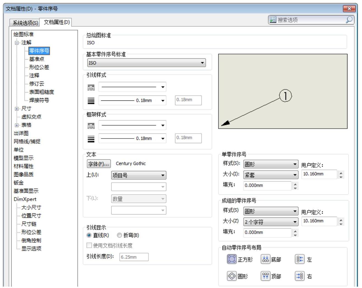
Task: Pick the 右 balloon layout icon
Action: 299,276
